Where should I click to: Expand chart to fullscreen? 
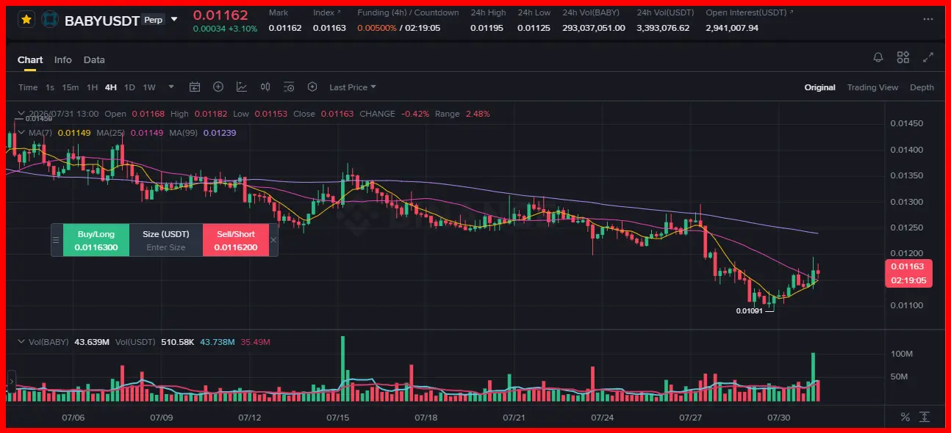(928, 57)
